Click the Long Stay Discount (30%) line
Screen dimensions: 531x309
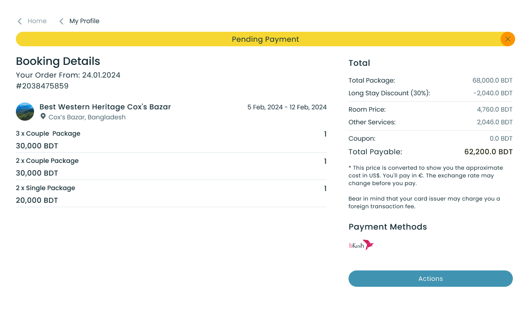[389, 93]
